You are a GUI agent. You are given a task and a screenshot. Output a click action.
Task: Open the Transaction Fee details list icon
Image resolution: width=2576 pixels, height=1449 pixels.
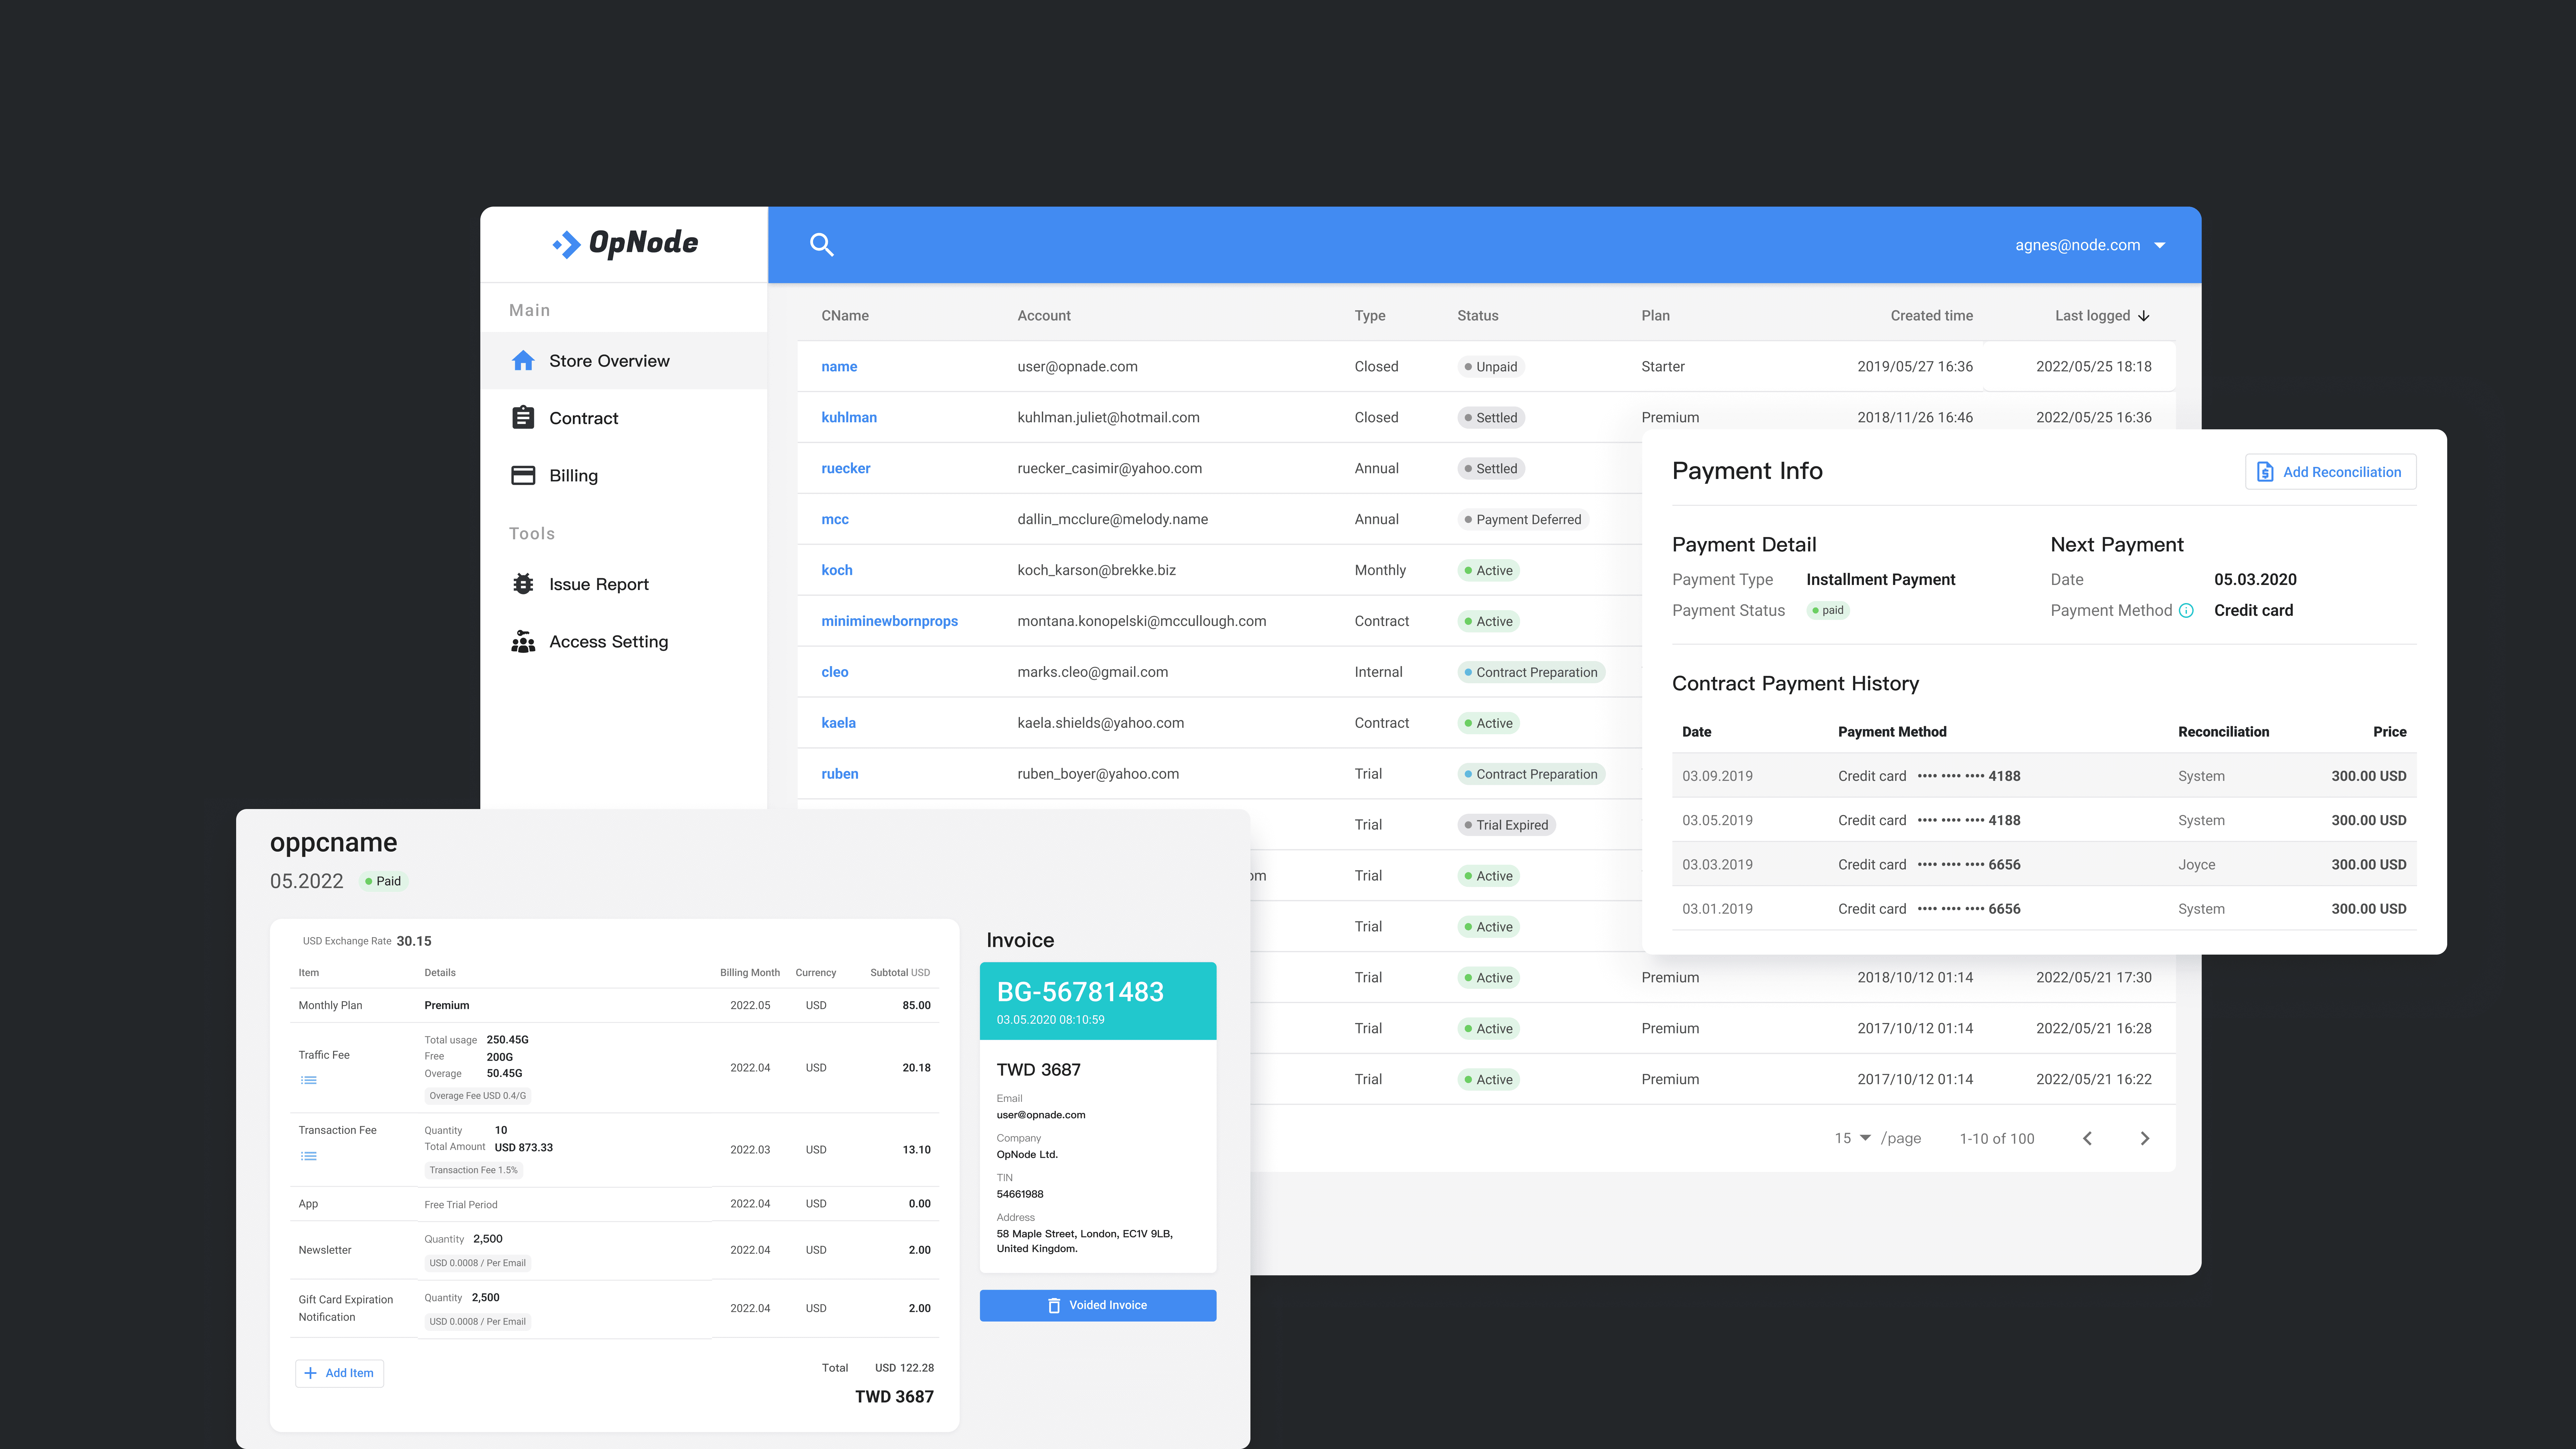click(x=309, y=1156)
